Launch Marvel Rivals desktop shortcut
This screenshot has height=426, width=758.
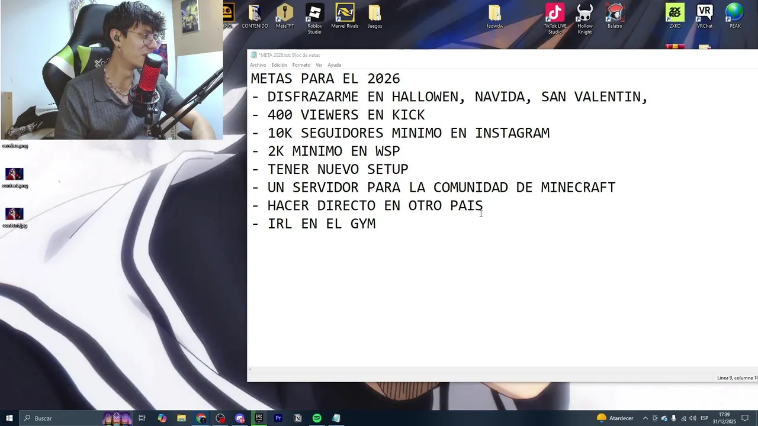coord(345,17)
